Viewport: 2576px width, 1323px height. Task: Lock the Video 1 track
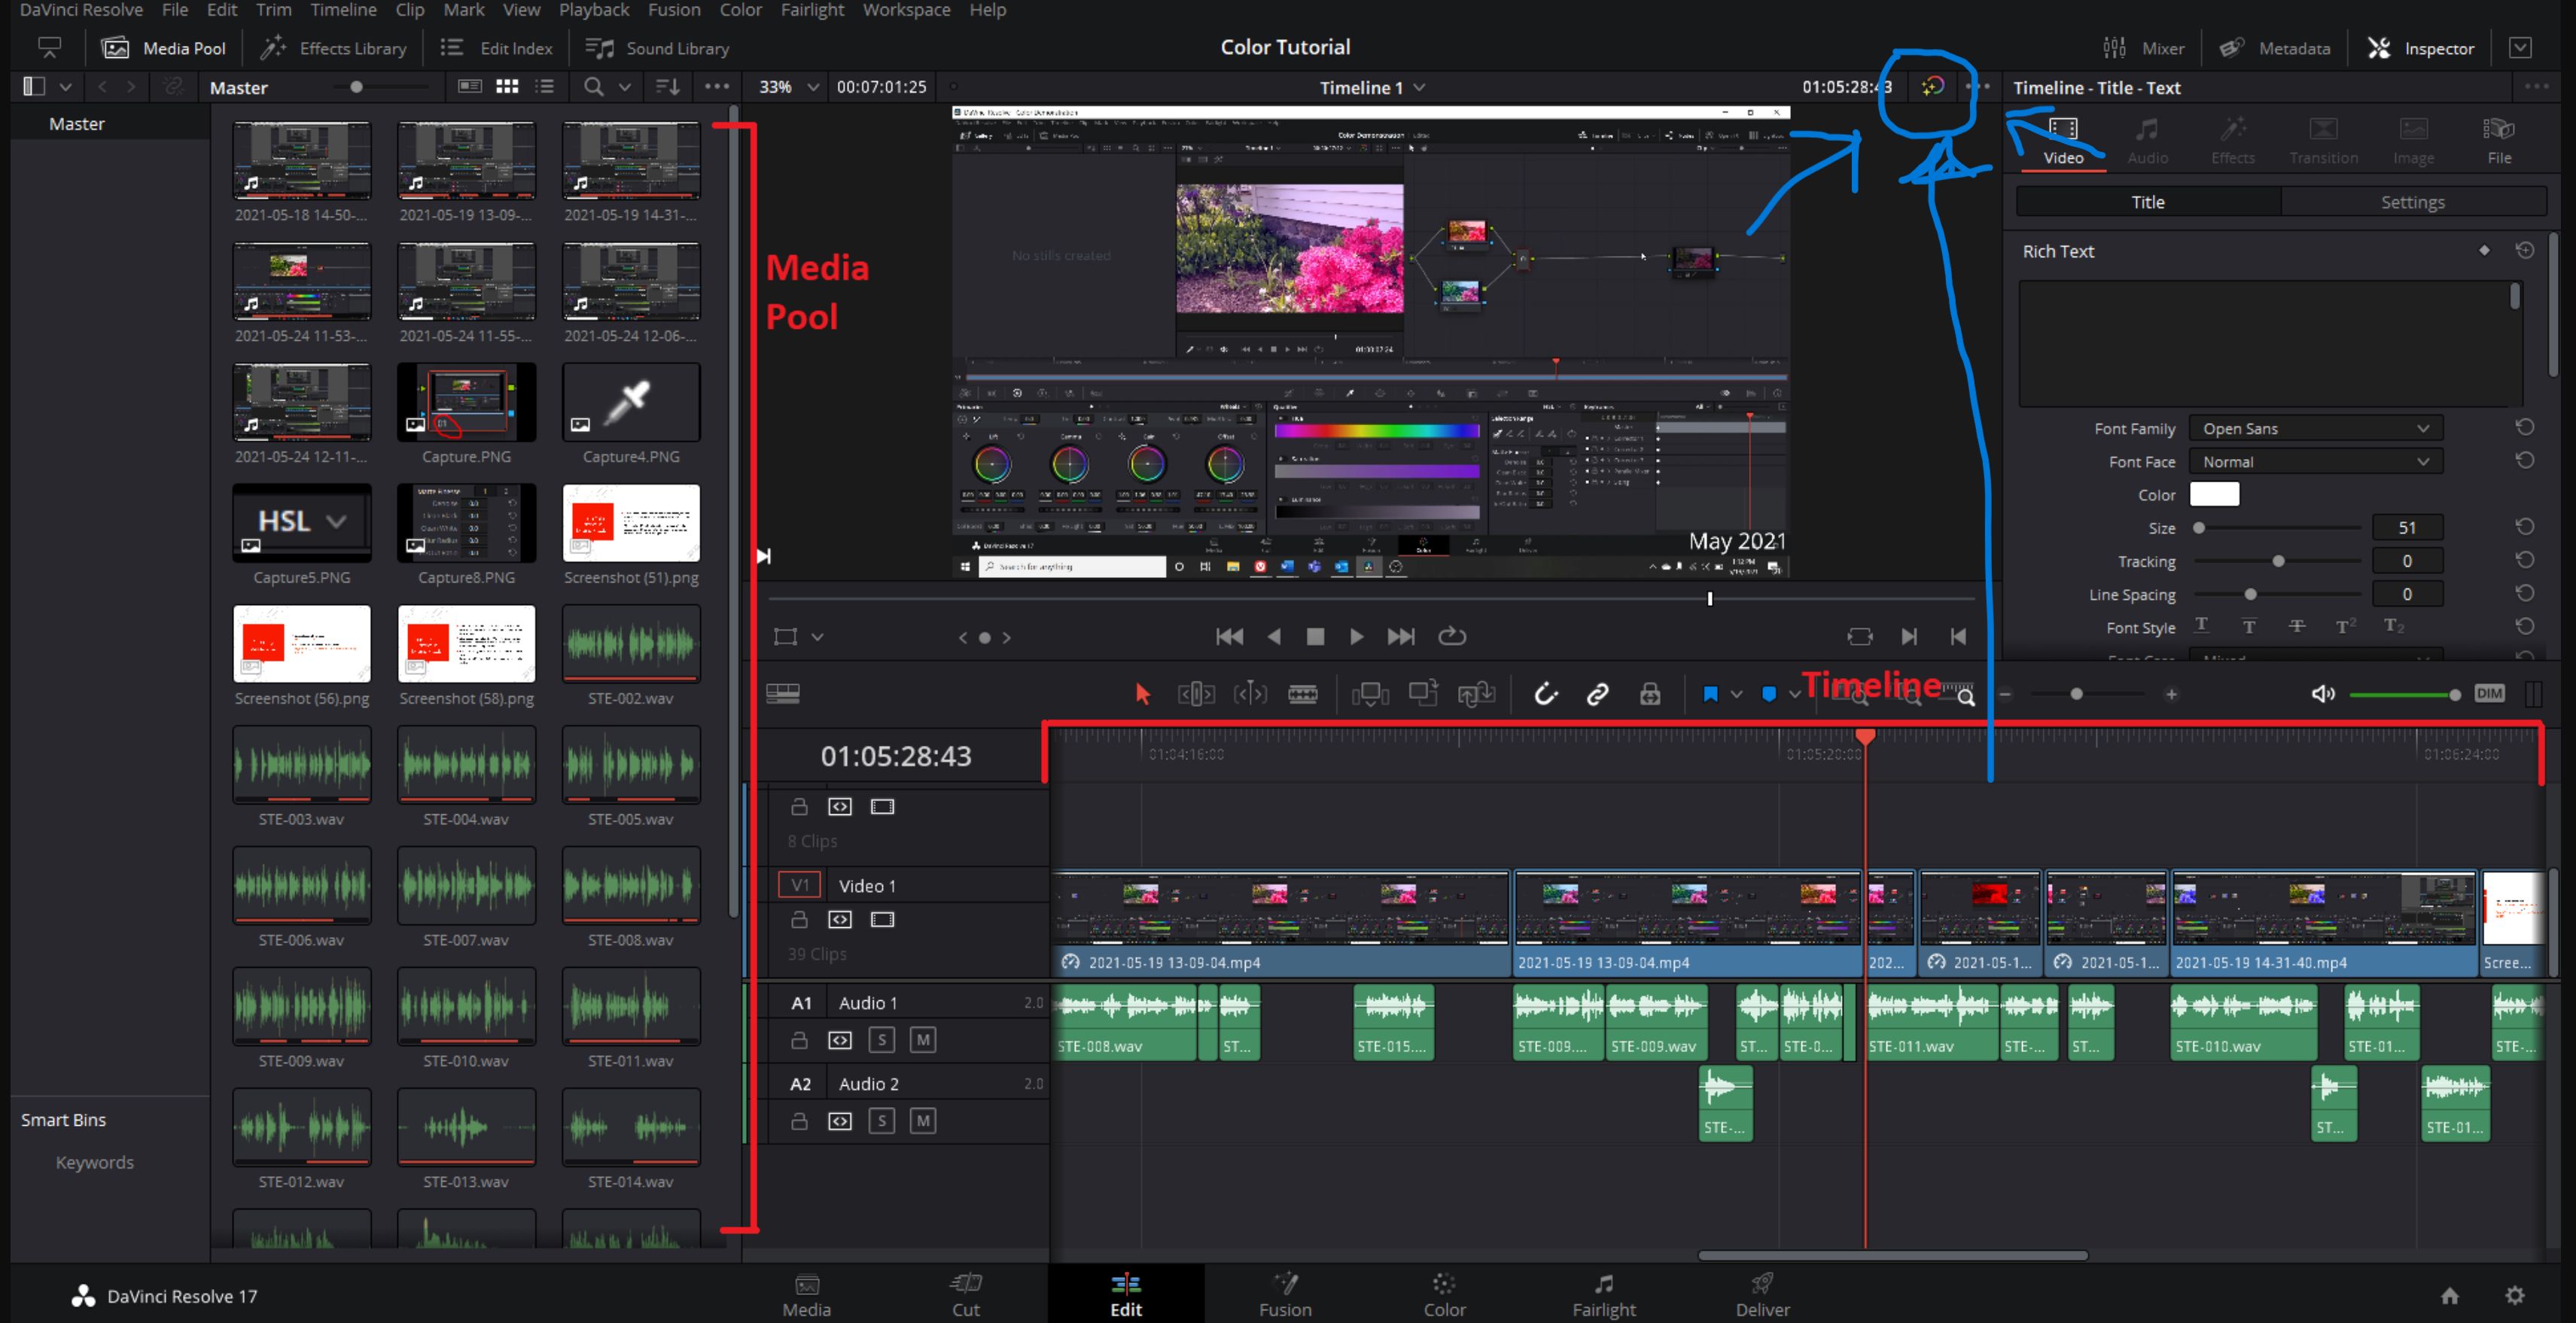[x=799, y=919]
